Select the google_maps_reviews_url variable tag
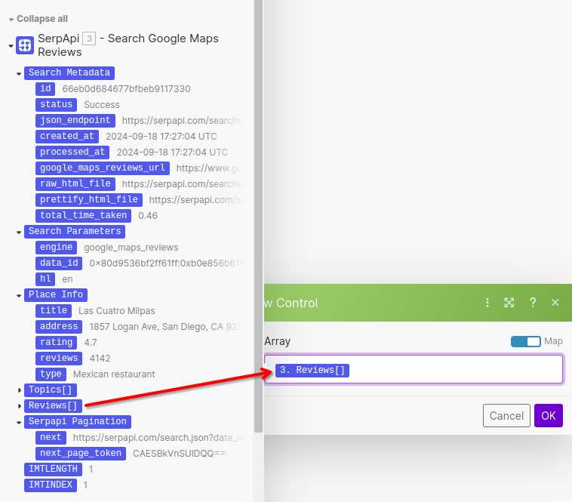572x502 pixels. click(103, 168)
